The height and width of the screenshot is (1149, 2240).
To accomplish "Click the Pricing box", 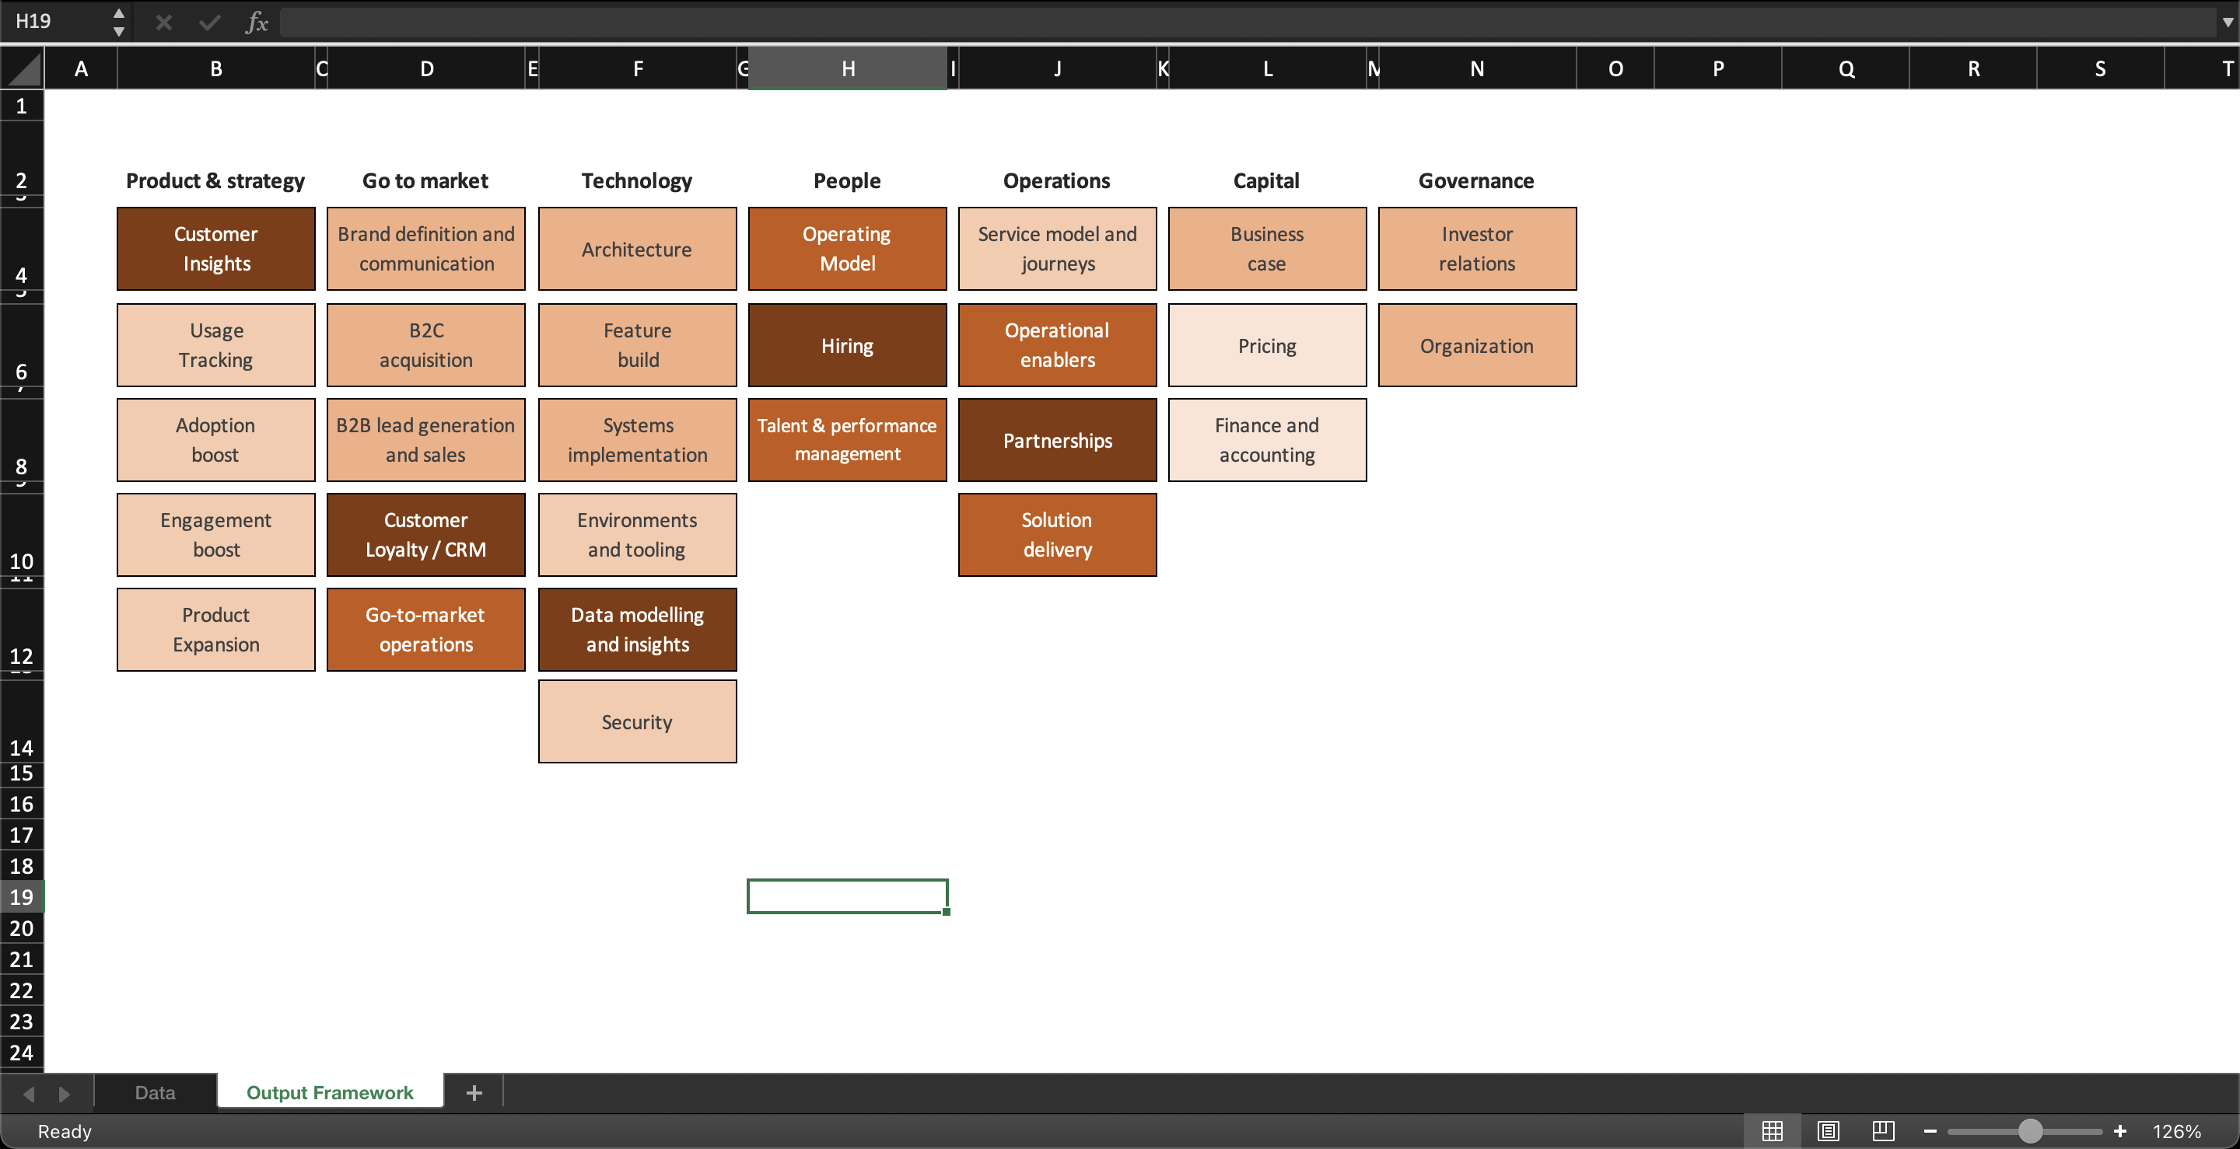I will (x=1267, y=345).
